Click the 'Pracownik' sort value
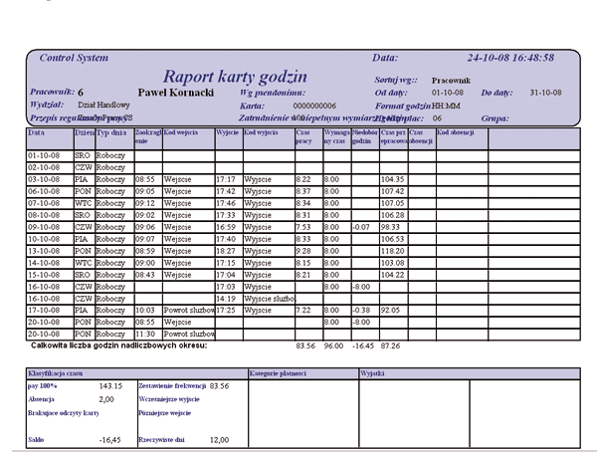597x452 pixels. [451, 81]
